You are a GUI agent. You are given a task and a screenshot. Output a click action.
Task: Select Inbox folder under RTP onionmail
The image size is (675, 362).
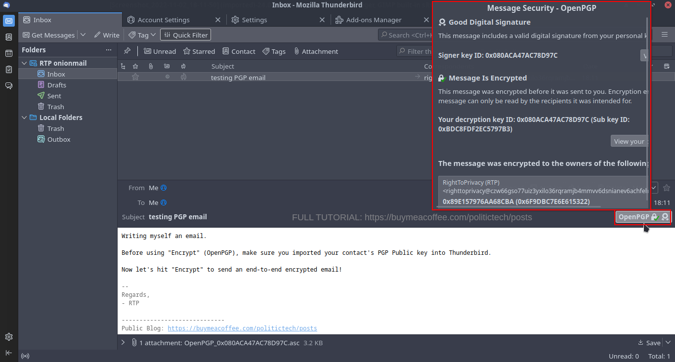pyautogui.click(x=68, y=74)
